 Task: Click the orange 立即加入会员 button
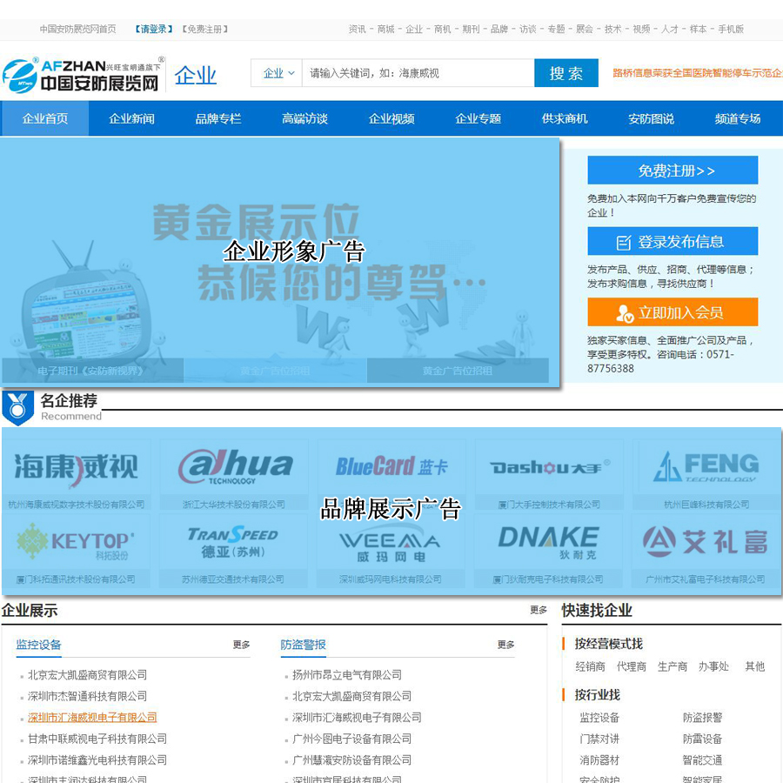point(673,312)
